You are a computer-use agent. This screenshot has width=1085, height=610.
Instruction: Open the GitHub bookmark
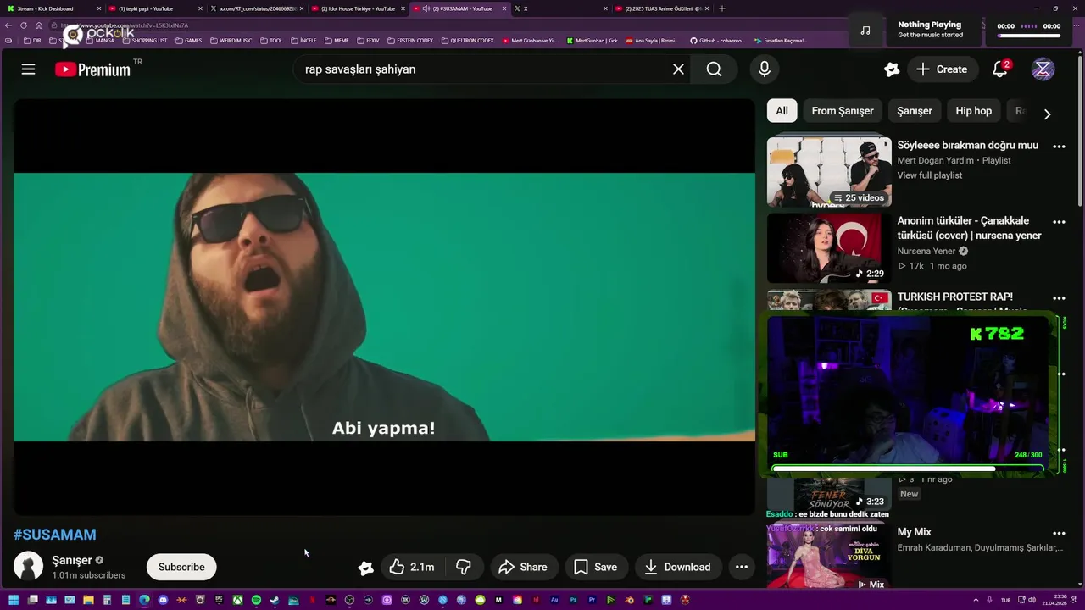(x=717, y=41)
